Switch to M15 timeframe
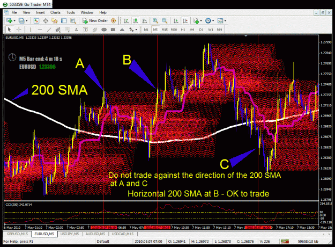Screen dimensions: 335x247 (x=165, y=30)
